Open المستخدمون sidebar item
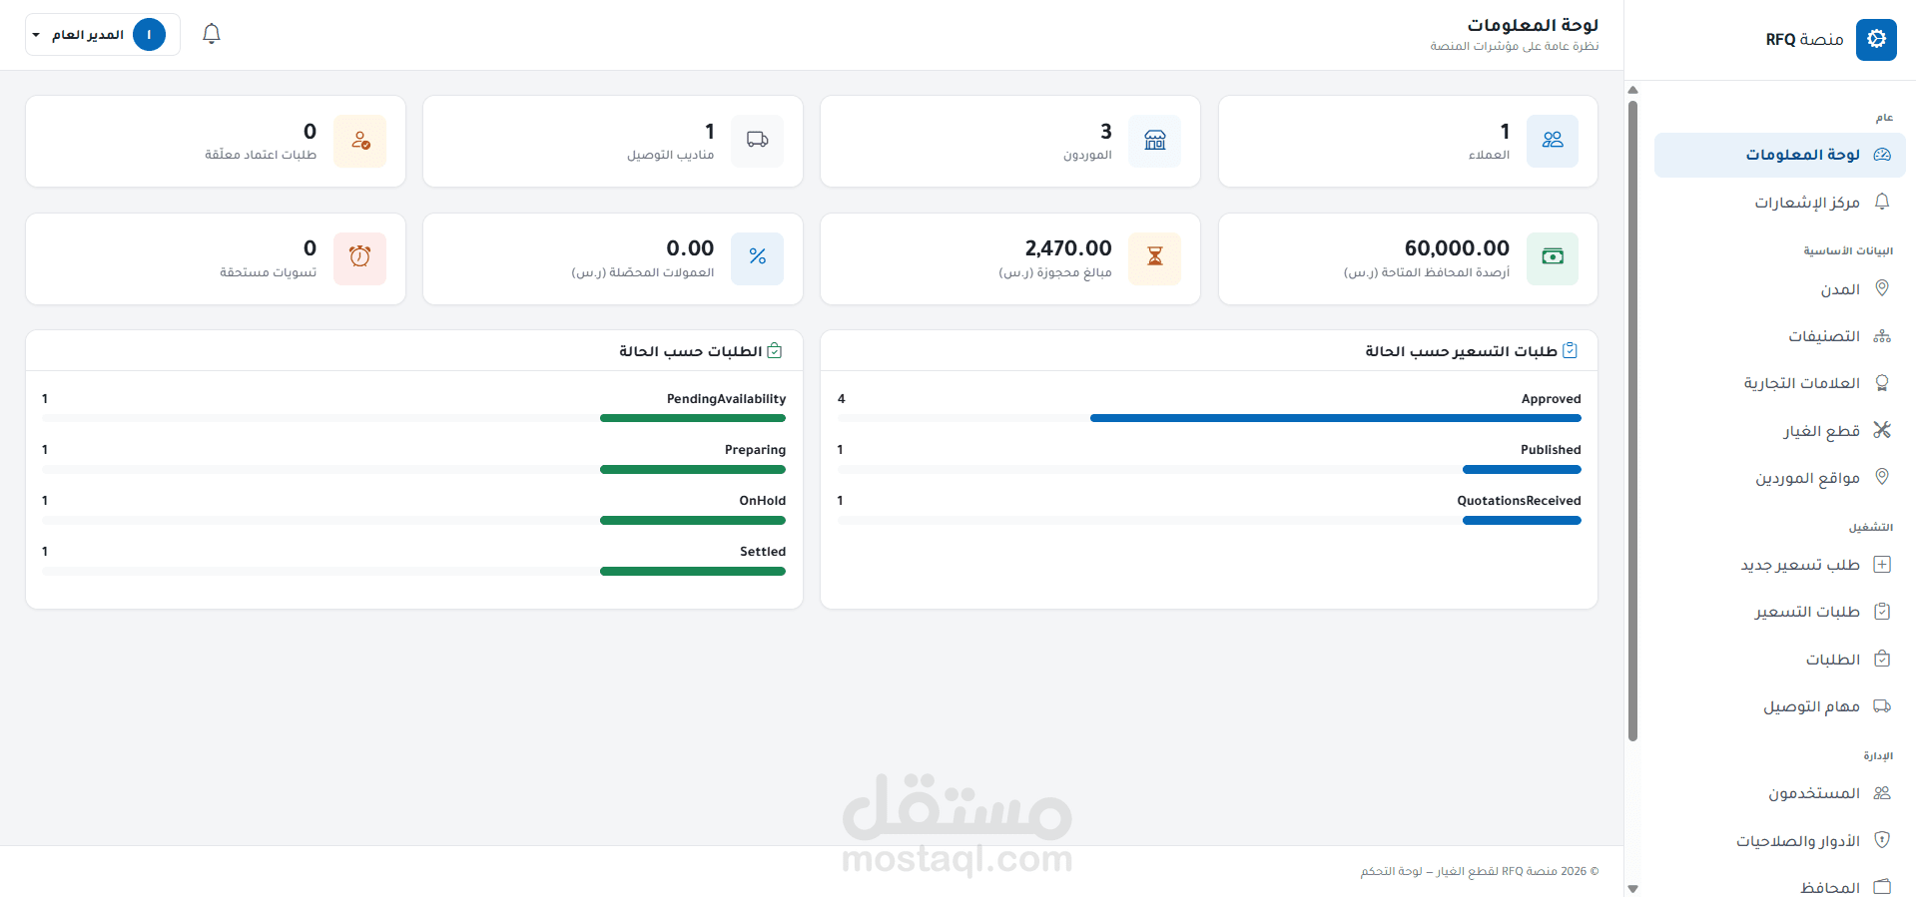The height and width of the screenshot is (897, 1916). [1779, 793]
